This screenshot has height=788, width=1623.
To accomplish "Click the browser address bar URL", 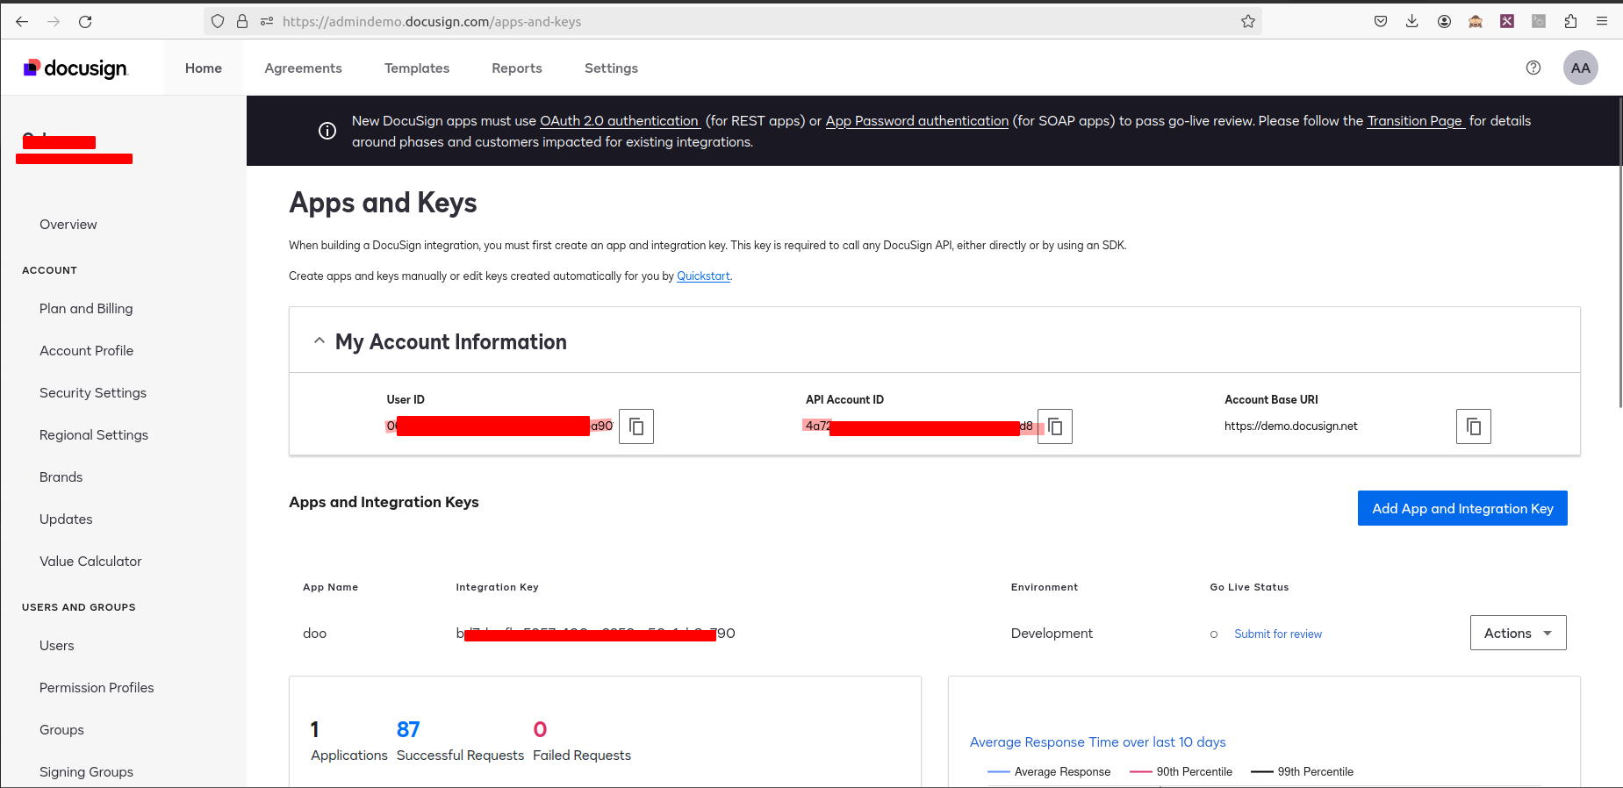I will [432, 21].
